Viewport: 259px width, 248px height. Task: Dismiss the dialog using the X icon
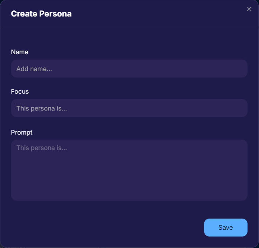[249, 9]
